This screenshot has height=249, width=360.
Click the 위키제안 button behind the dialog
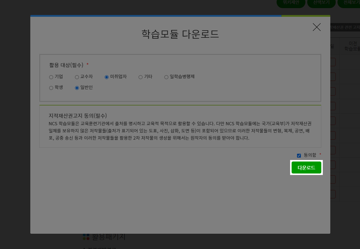click(x=291, y=3)
